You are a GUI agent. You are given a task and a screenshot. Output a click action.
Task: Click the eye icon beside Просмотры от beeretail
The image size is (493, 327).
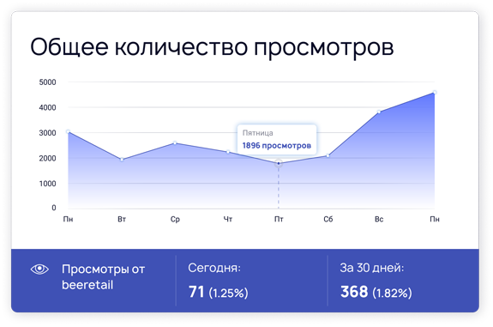39,269
